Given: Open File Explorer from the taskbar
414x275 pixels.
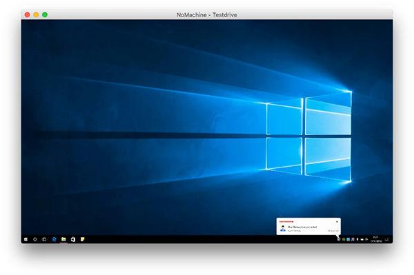Looking at the screenshot, I should click(63, 239).
